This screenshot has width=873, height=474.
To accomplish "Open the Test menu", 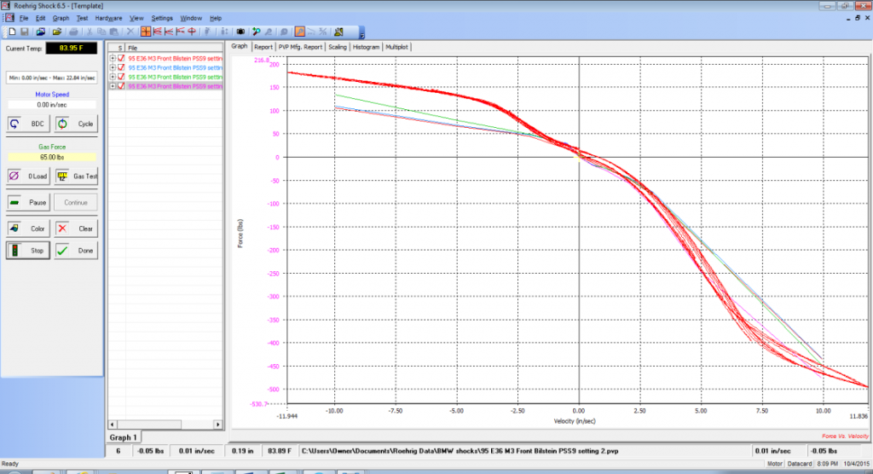I will (x=82, y=19).
